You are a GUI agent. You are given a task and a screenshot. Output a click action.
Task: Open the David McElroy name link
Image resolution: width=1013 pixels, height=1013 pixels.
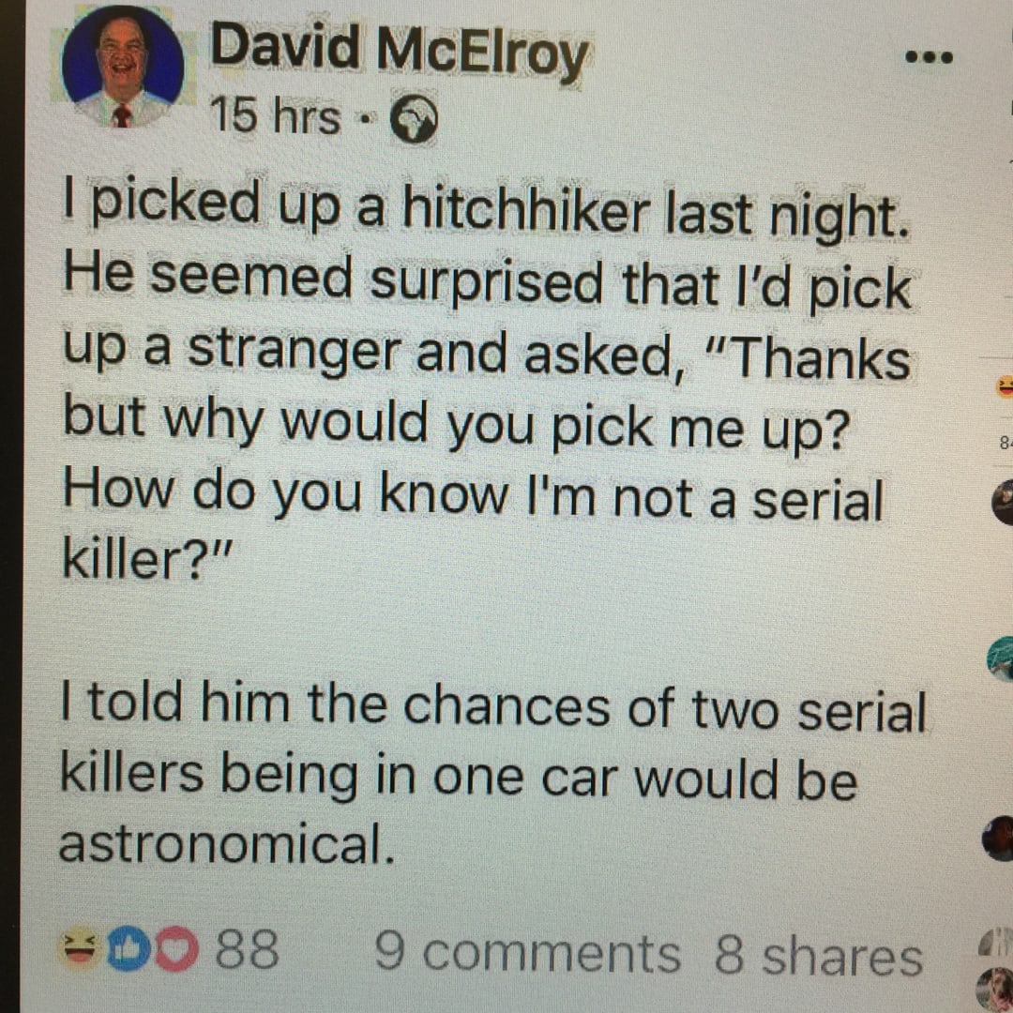click(x=399, y=50)
